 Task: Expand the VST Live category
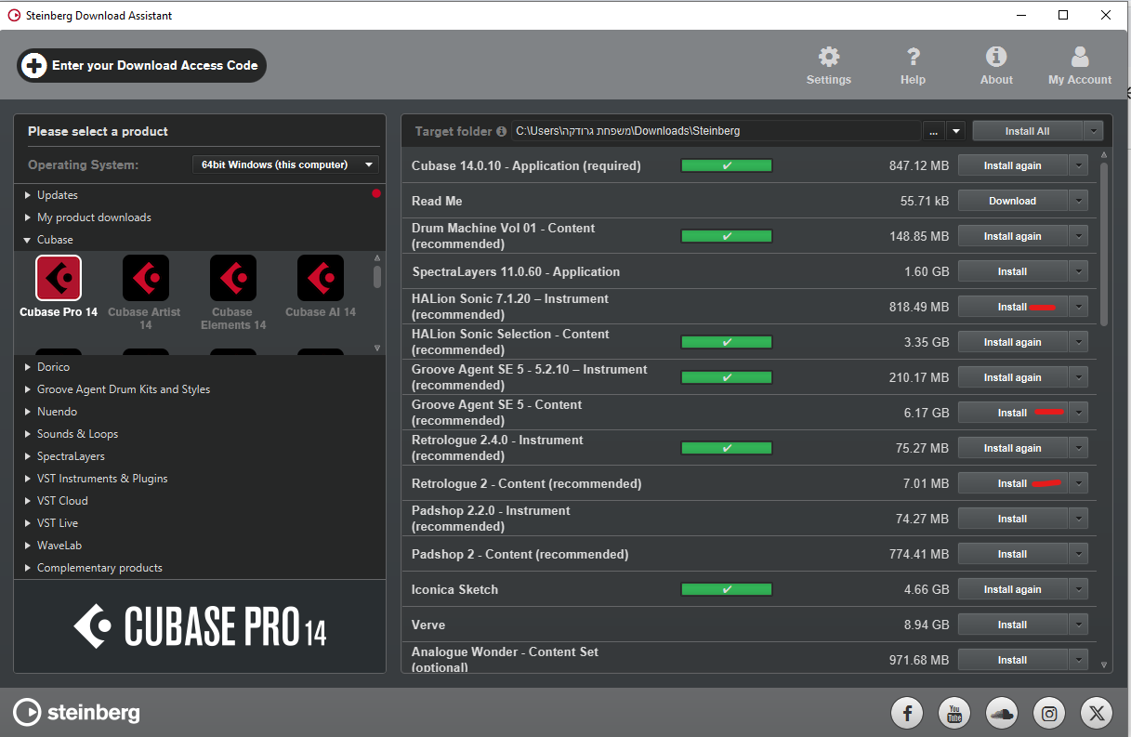tap(28, 523)
